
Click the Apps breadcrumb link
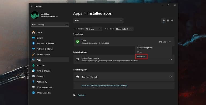pos(78,13)
